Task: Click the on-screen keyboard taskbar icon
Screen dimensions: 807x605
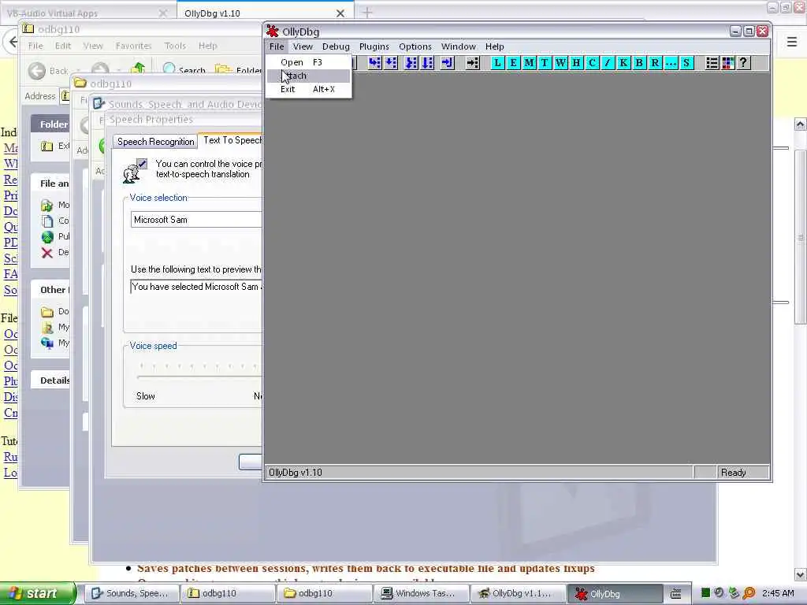Action: coord(676,594)
